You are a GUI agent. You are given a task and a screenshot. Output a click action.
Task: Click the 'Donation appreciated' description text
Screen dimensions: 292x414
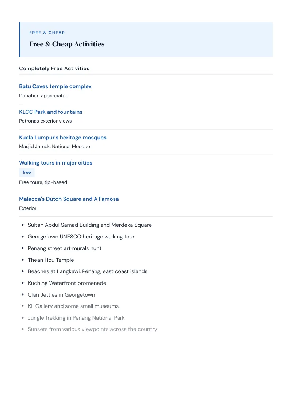point(44,95)
